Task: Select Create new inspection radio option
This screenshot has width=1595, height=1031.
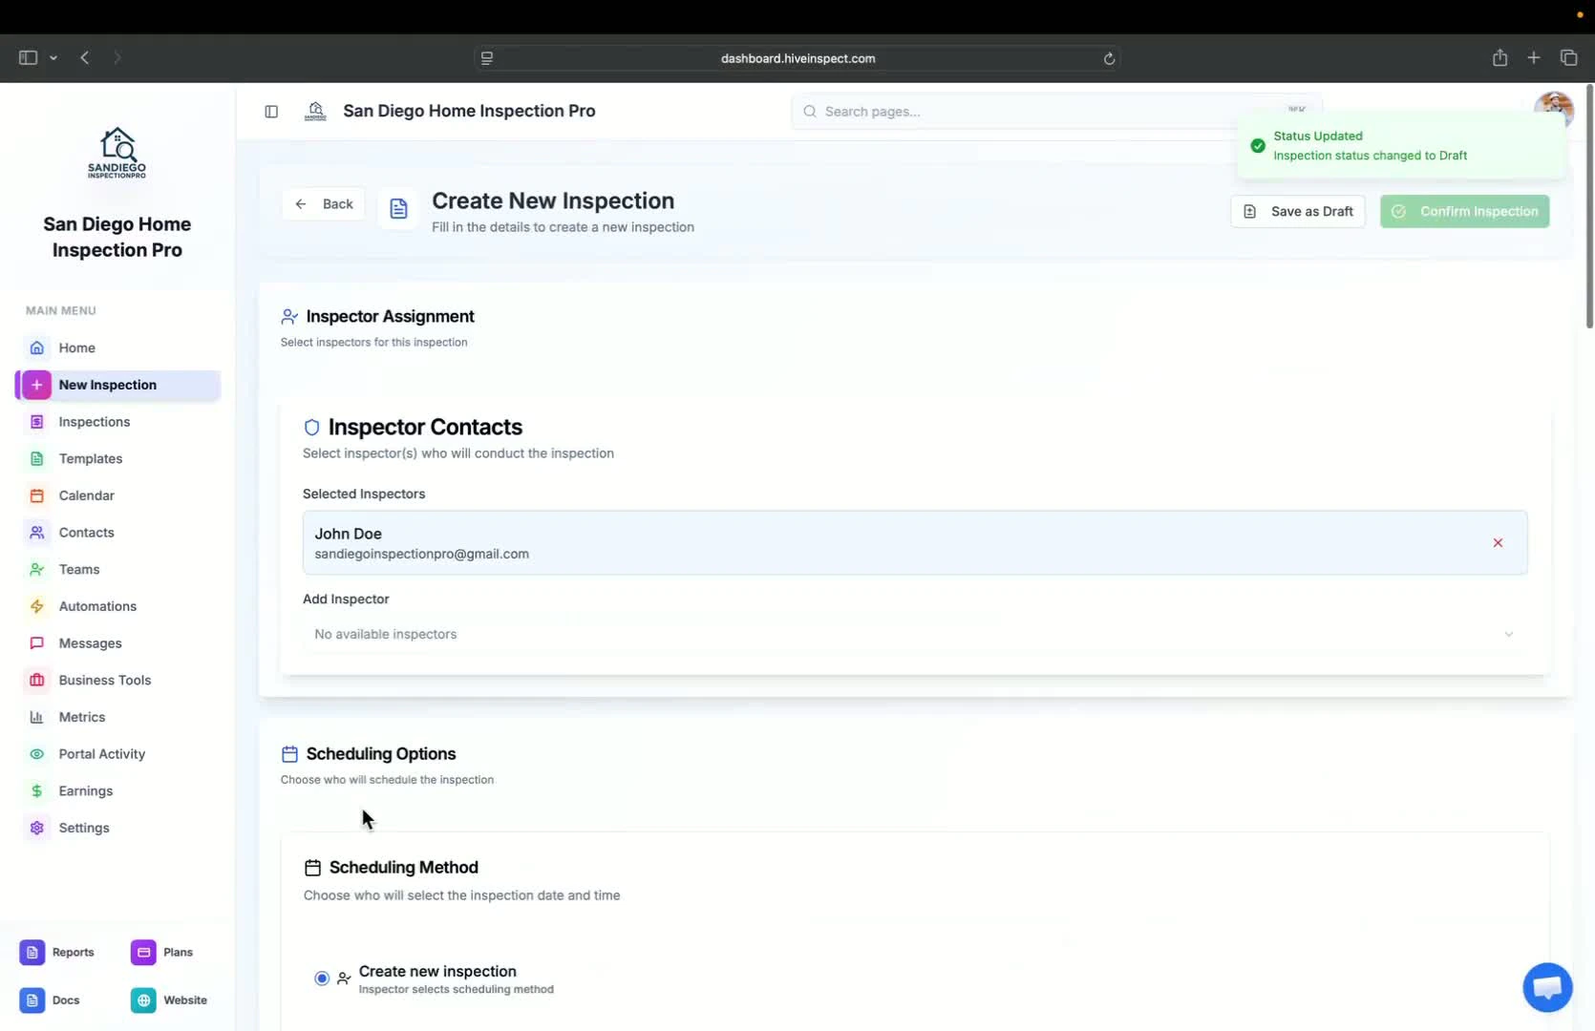Action: pos(322,978)
